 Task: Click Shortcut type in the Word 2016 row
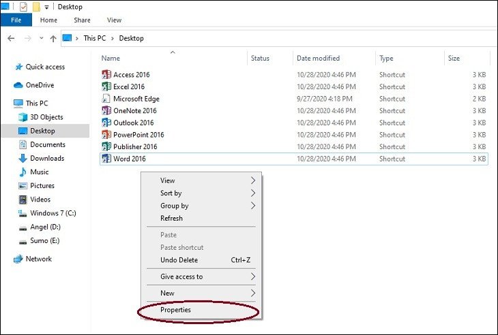pyautogui.click(x=392, y=159)
